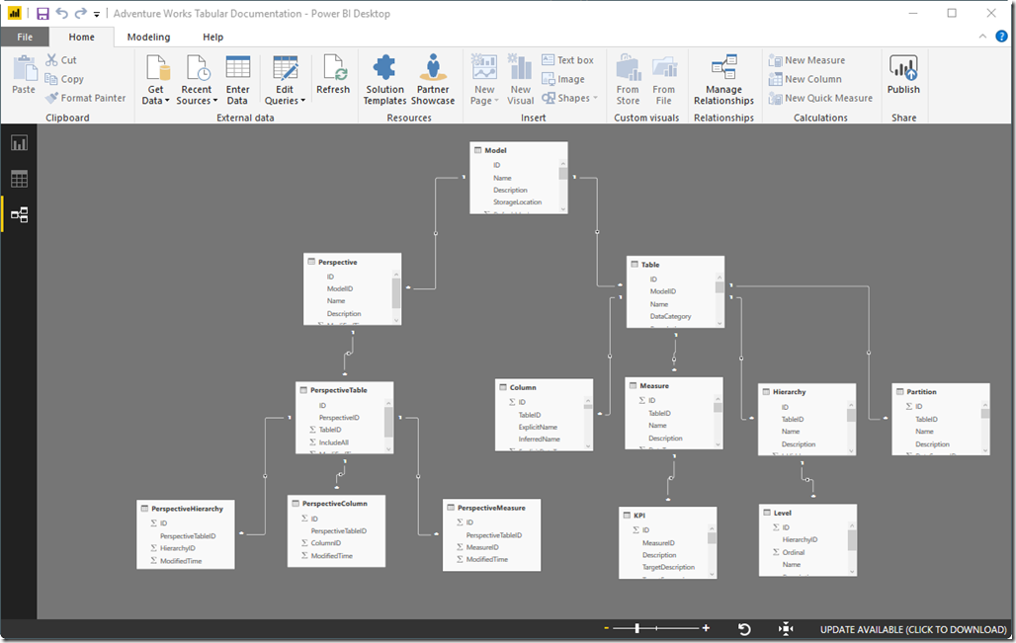This screenshot has height=643, width=1016.
Task: Select the Model table header
Action: click(x=518, y=150)
